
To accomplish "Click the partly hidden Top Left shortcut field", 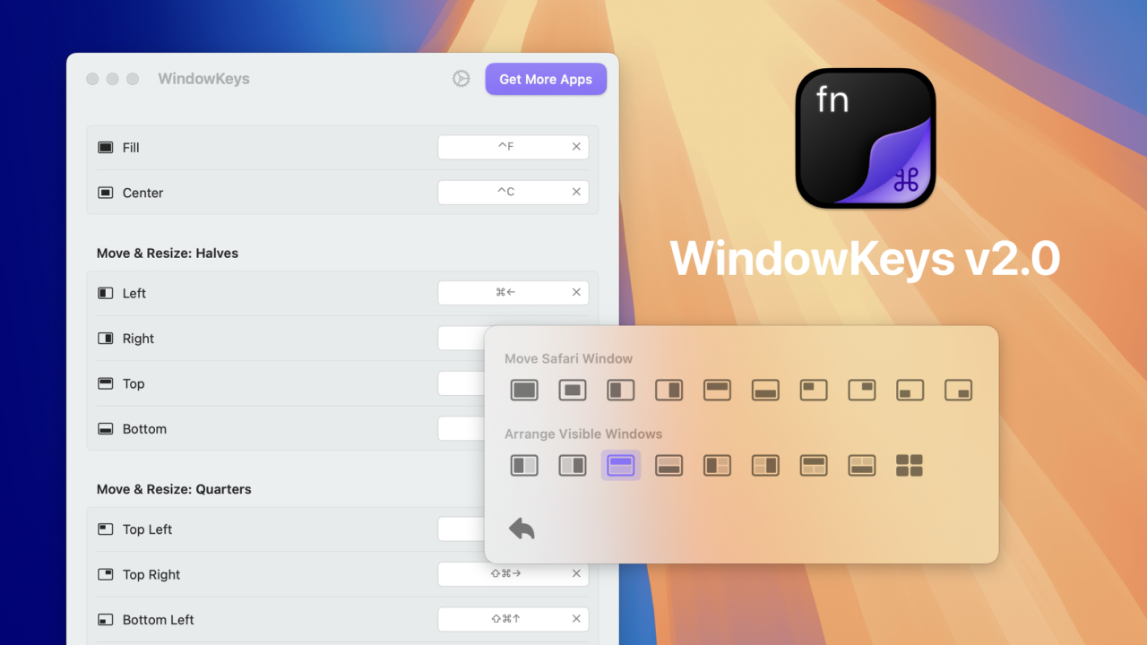I will (x=461, y=529).
